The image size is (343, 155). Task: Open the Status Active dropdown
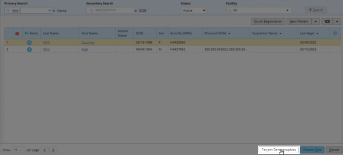194,11
